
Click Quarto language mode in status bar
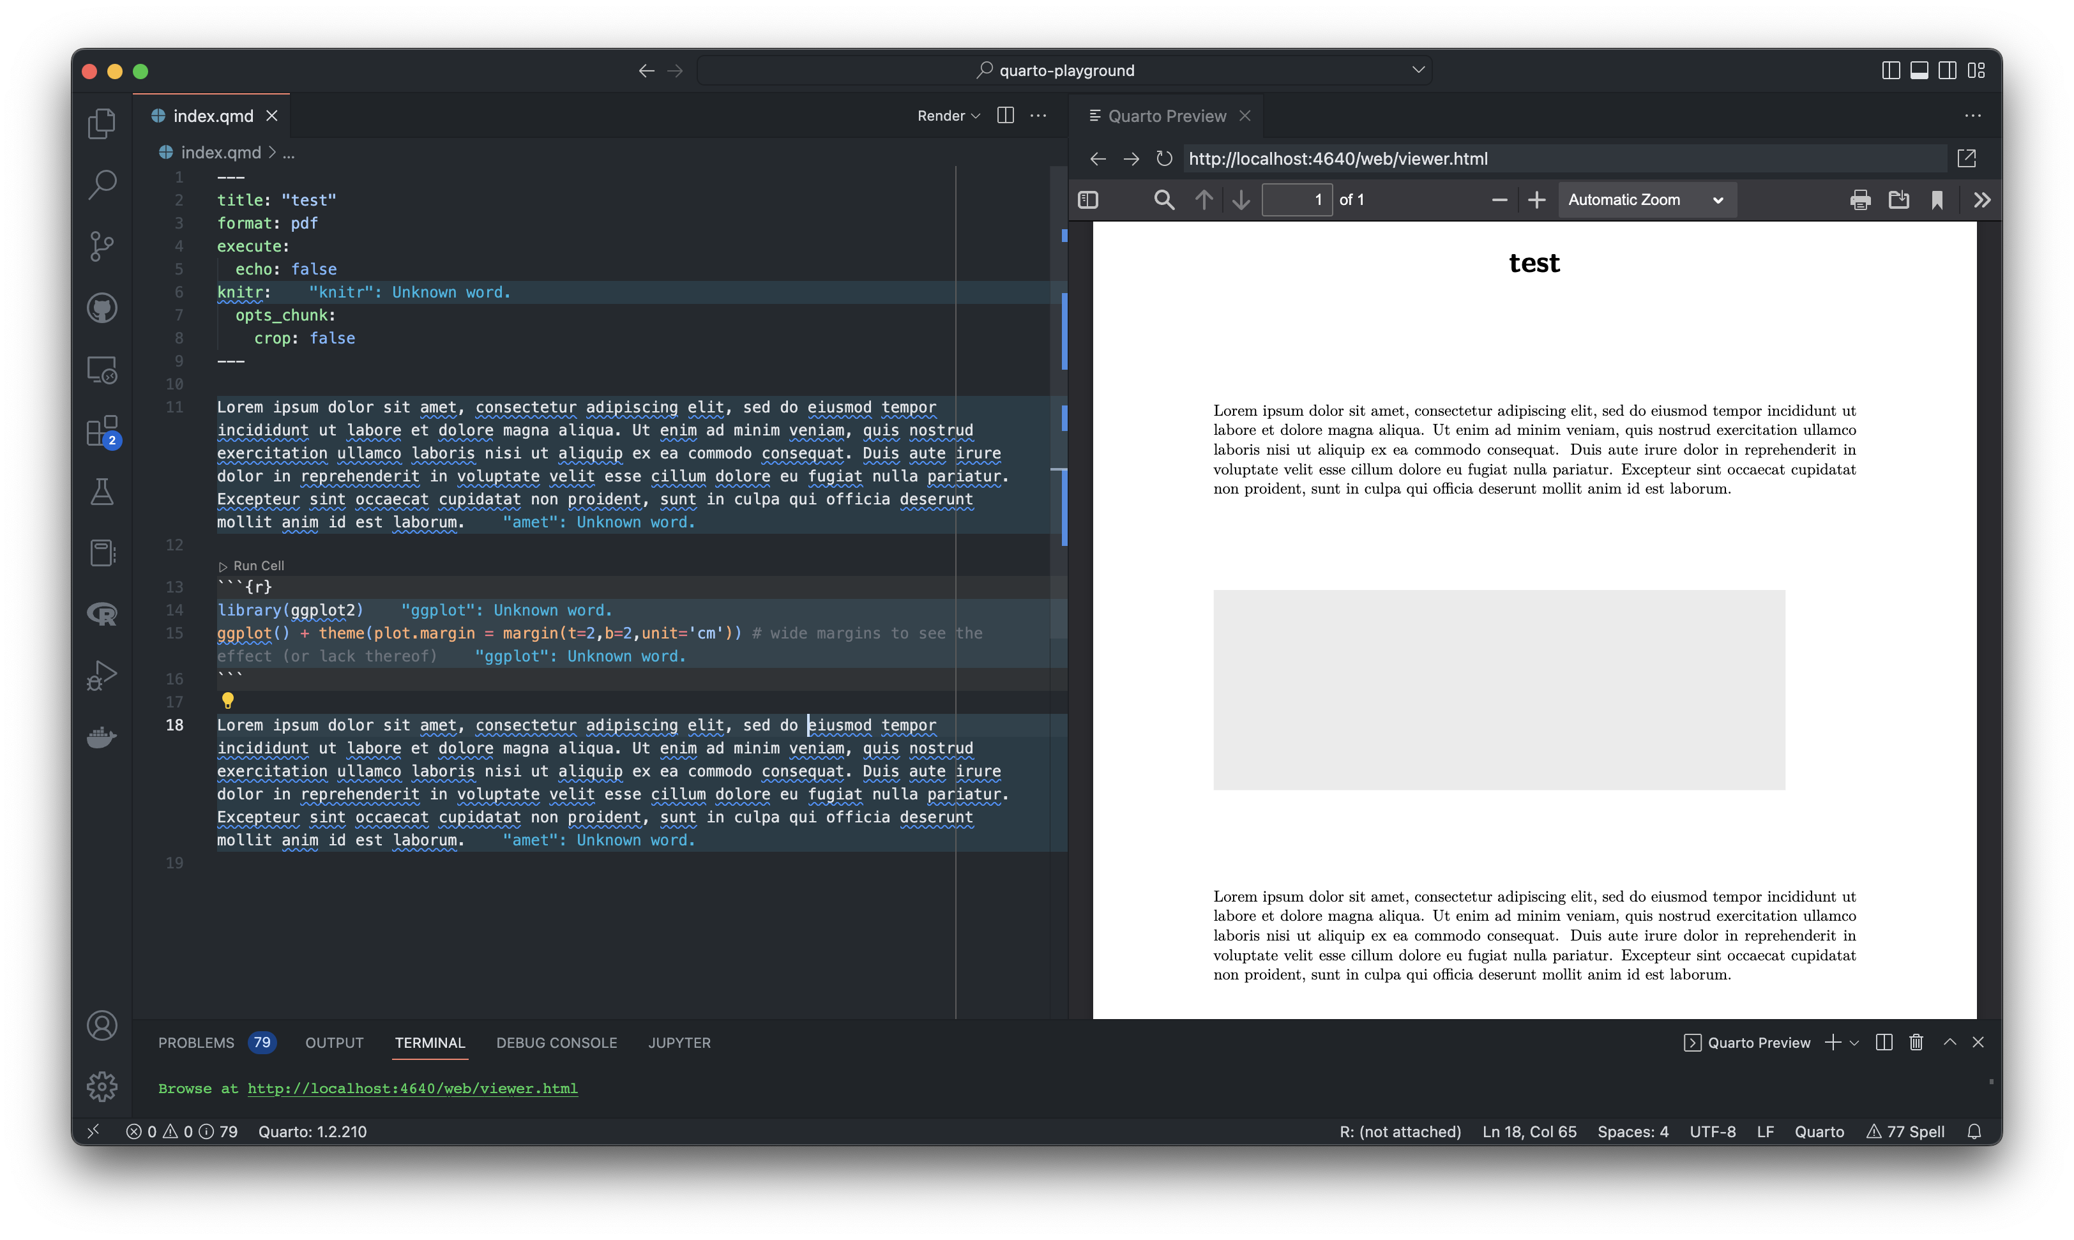pos(1819,1131)
